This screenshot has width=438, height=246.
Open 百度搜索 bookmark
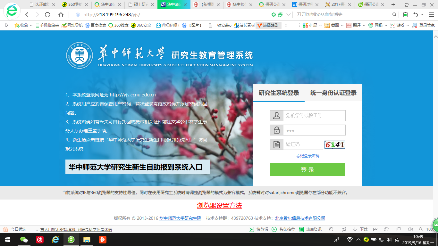[96, 25]
